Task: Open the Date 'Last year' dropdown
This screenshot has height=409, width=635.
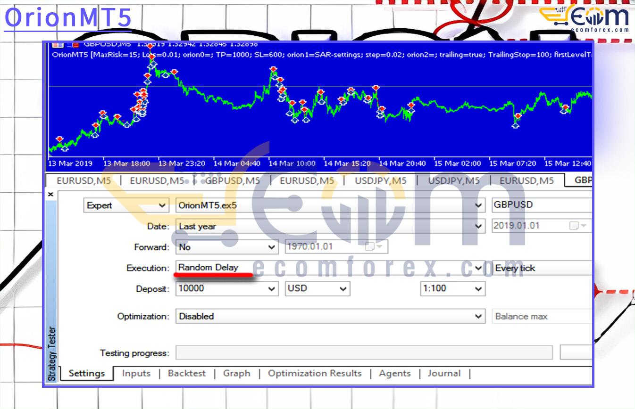Action: click(330, 226)
